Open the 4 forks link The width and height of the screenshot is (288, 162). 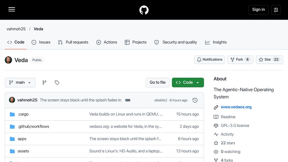(x=227, y=160)
